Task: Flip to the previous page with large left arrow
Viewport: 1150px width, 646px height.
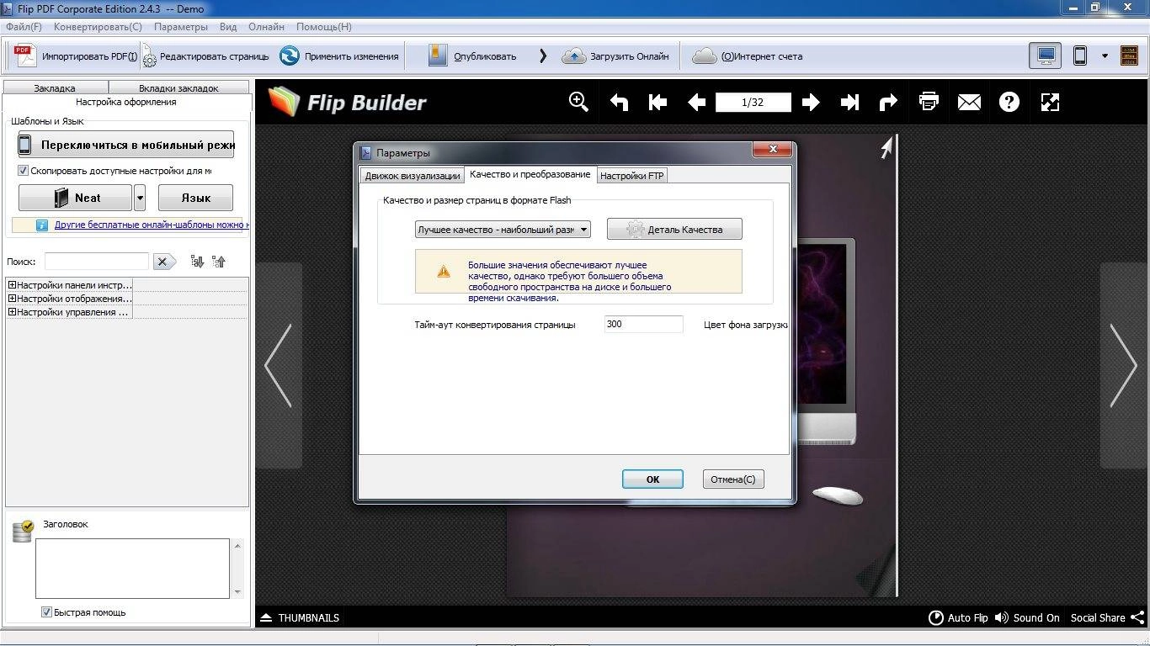Action: (x=279, y=365)
